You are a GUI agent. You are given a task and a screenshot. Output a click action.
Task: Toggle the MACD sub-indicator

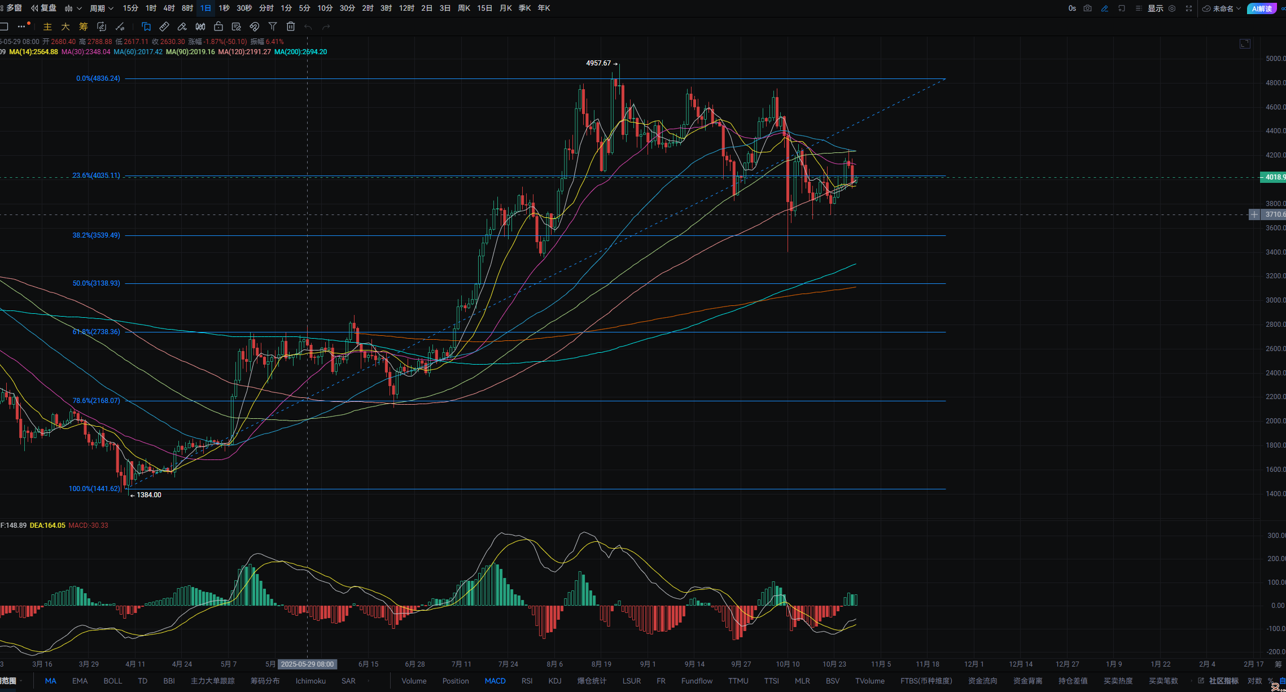[495, 681]
